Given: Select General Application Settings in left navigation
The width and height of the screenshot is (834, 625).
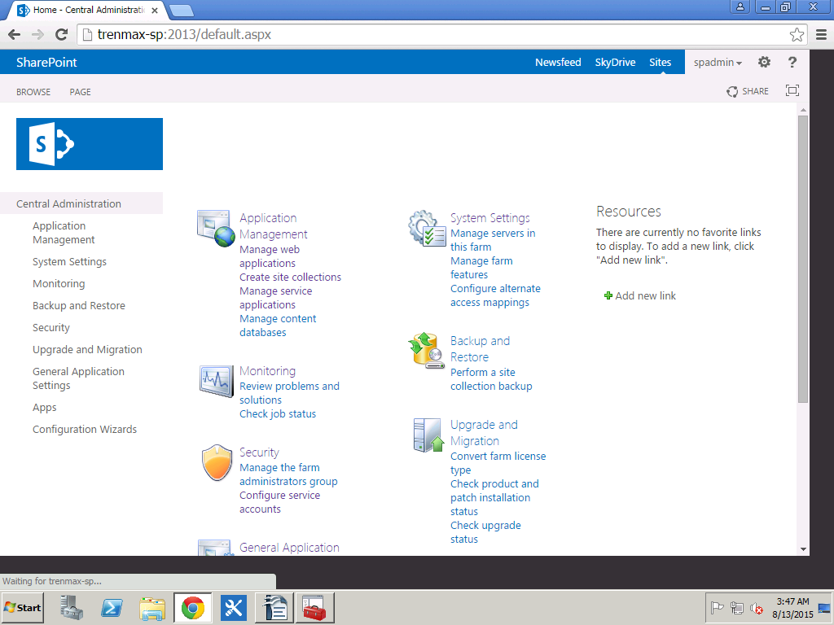Looking at the screenshot, I should pos(78,378).
